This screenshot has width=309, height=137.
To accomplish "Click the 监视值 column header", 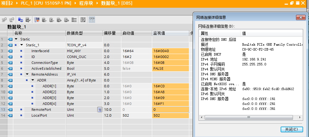I will click(170, 33).
